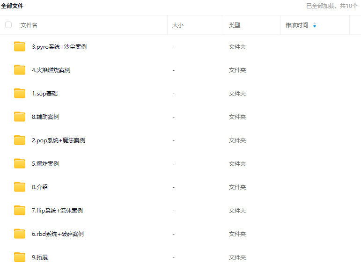Sort files by 大小 column header

click(178, 25)
